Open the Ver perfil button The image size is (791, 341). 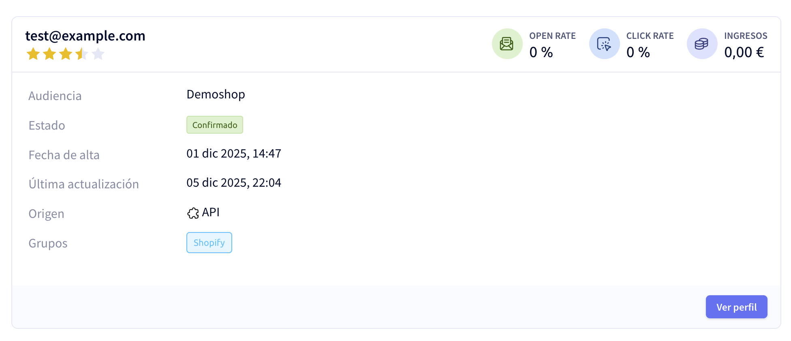click(x=736, y=307)
